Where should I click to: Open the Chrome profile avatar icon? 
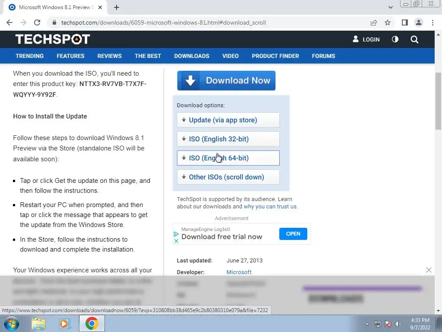click(x=419, y=22)
